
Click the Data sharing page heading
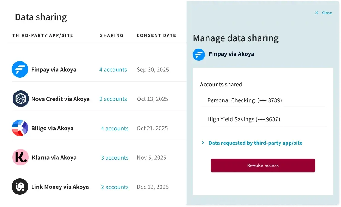point(41,17)
